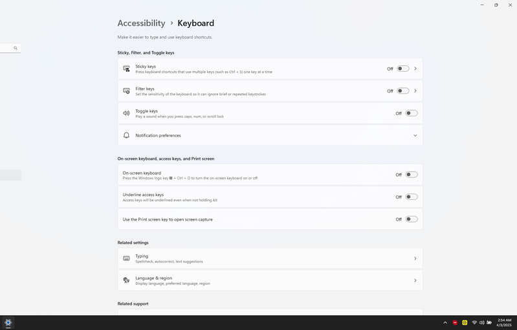Open the Typing related settings page

click(x=270, y=259)
